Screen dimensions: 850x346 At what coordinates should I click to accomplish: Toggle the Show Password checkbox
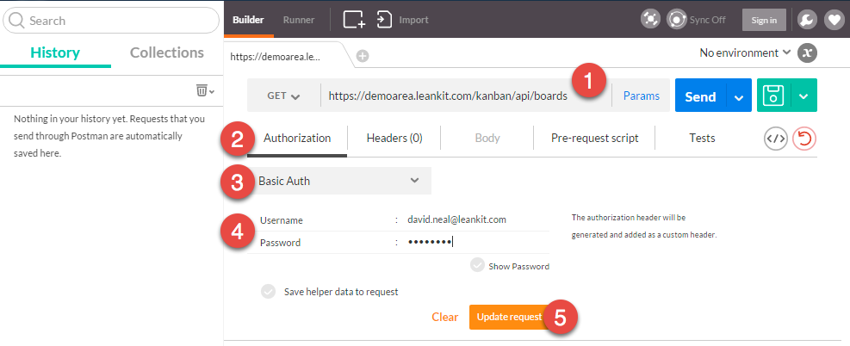pyautogui.click(x=478, y=265)
